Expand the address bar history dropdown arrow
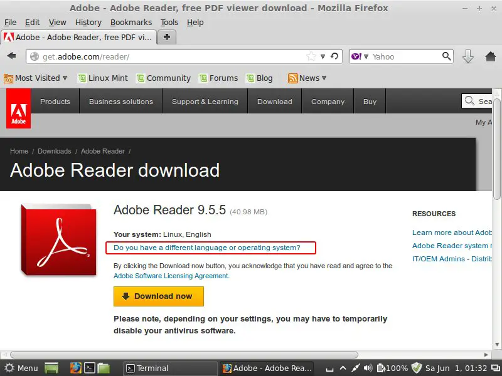 tap(323, 56)
